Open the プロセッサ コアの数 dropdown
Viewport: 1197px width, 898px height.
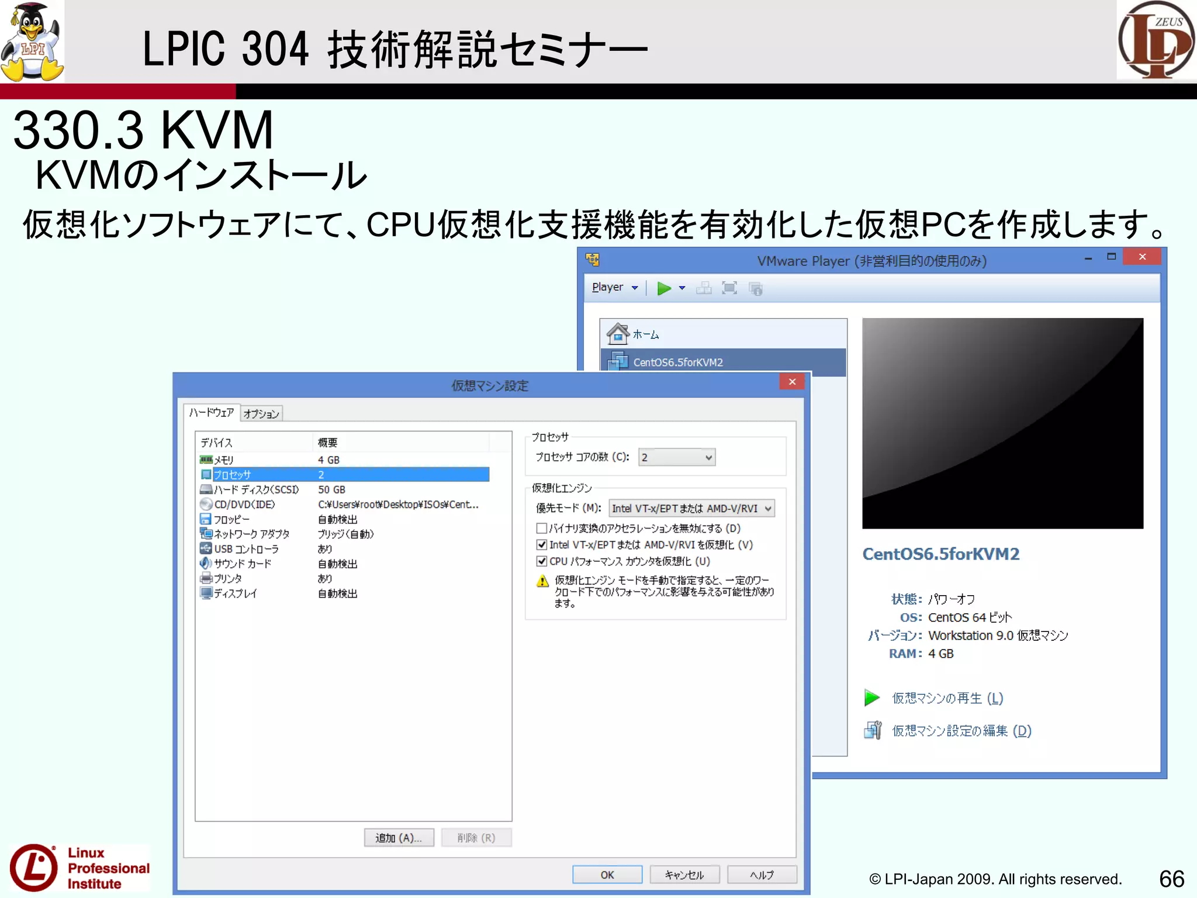[677, 457]
